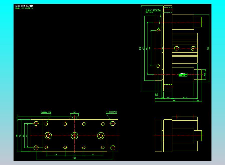Click the upper M8 hole in side view

click(x=158, y=31)
